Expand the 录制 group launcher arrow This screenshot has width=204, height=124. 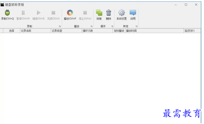60,26
